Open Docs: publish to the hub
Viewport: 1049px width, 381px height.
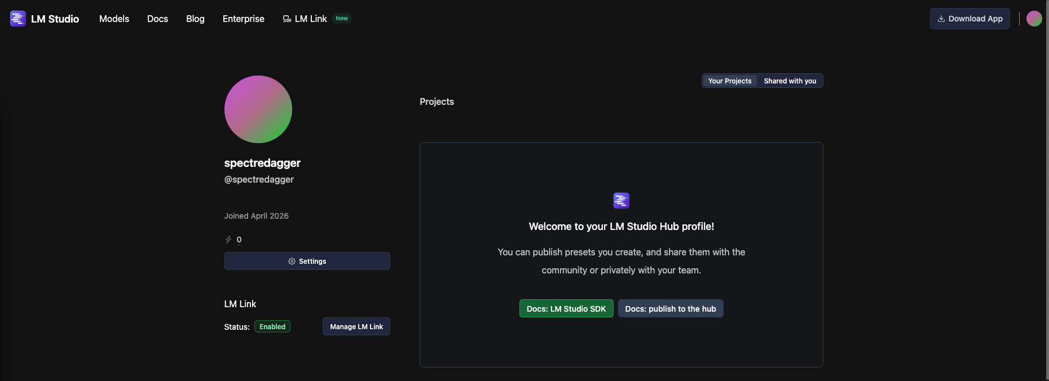point(670,308)
